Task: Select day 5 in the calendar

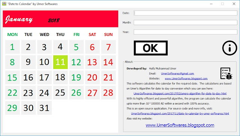Action: 76,47
